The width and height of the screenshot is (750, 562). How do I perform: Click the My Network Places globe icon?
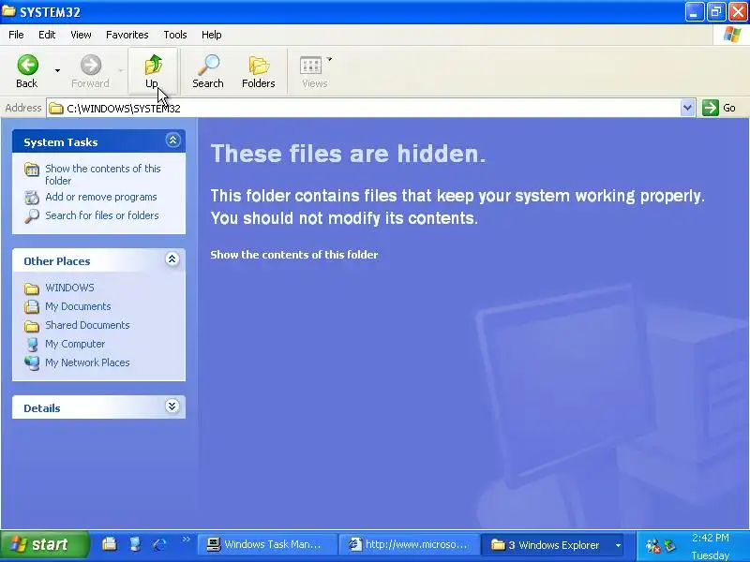32,363
